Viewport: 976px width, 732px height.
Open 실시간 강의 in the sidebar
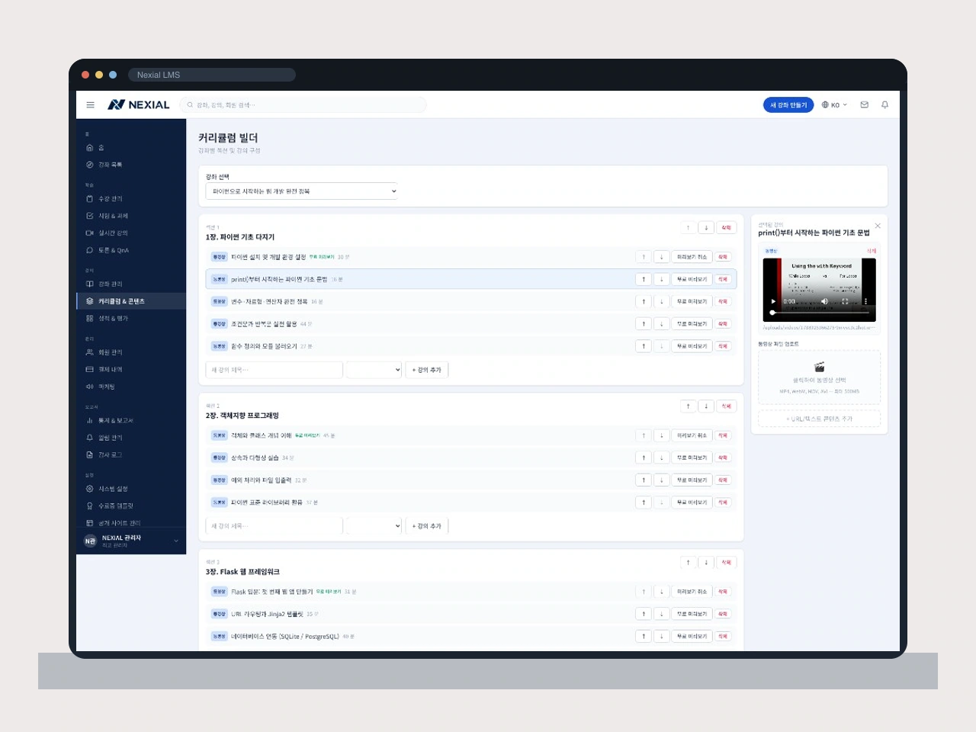click(x=131, y=233)
